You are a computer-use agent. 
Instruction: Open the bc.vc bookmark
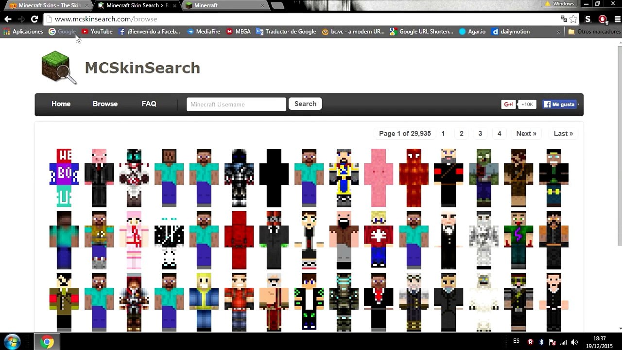[x=353, y=32]
